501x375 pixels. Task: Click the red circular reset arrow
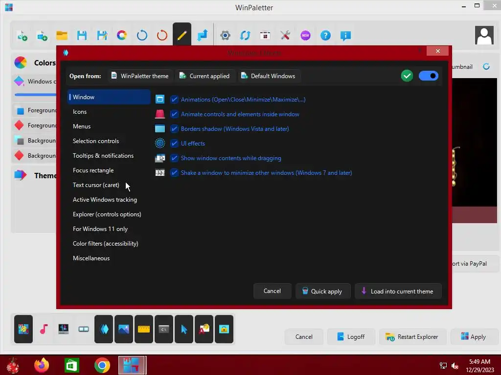click(162, 35)
